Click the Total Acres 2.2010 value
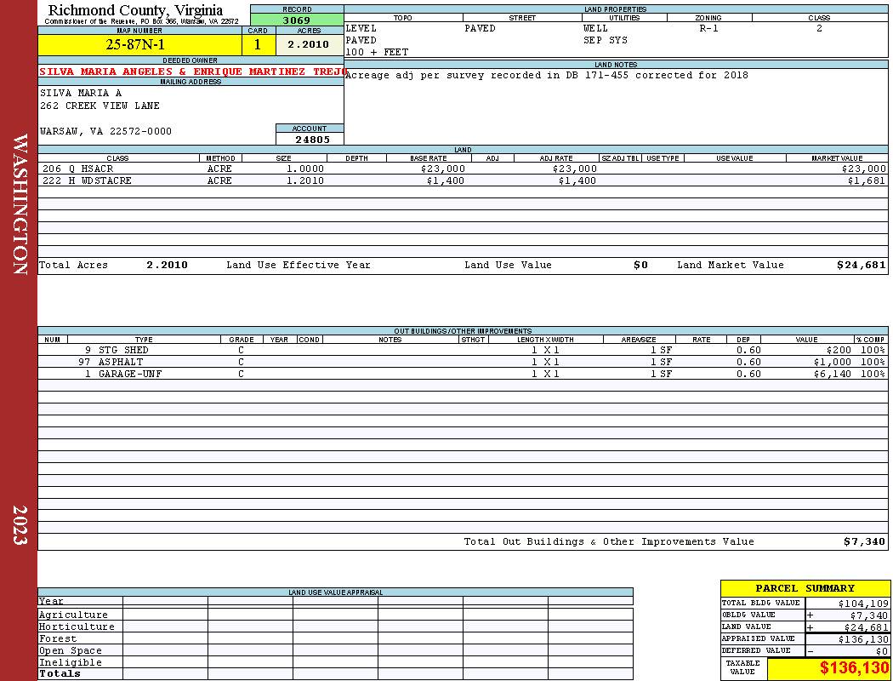893x681 pixels. tap(167, 265)
